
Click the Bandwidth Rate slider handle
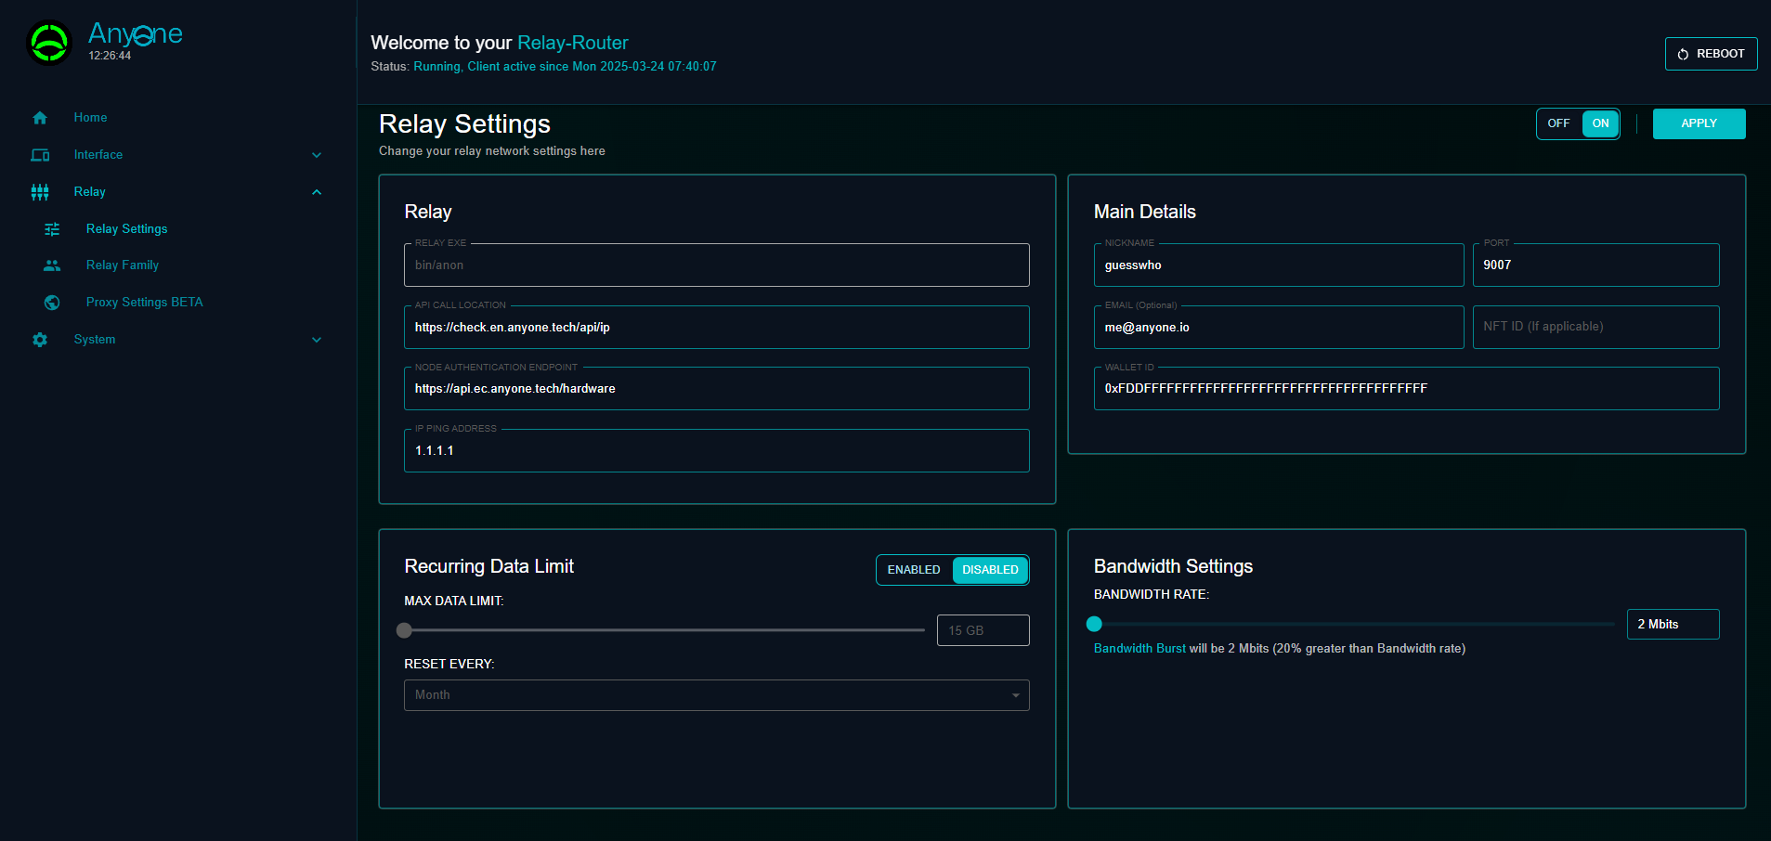tap(1094, 624)
